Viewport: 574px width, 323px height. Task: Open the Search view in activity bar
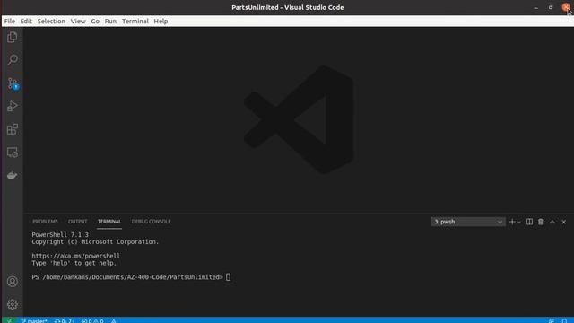tap(12, 60)
